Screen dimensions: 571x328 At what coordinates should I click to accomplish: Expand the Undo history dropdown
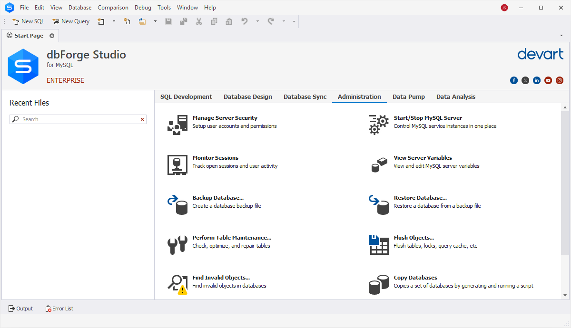(x=257, y=21)
